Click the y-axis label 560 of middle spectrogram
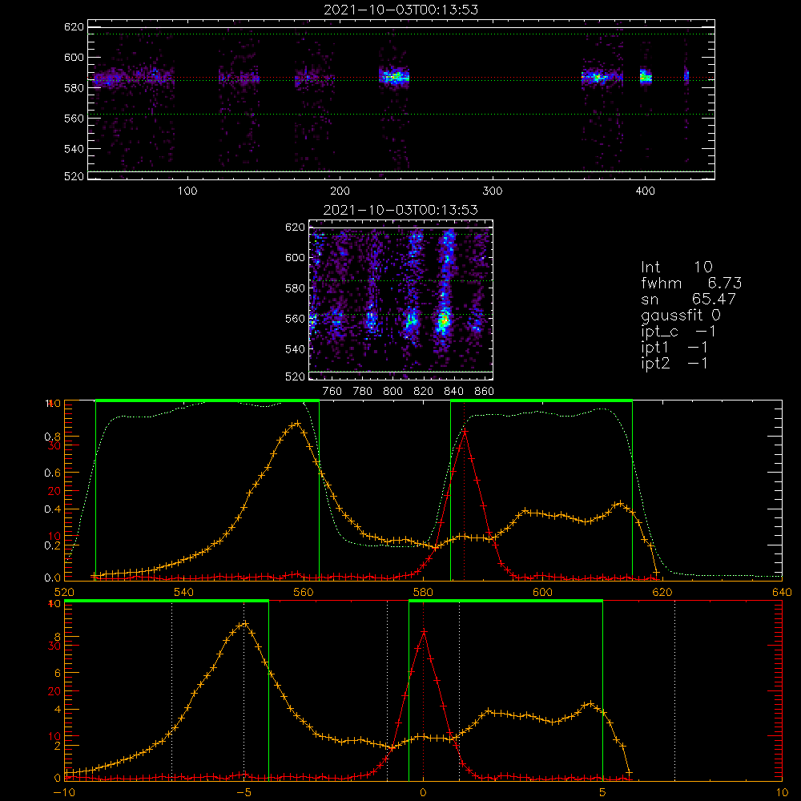 295,319
